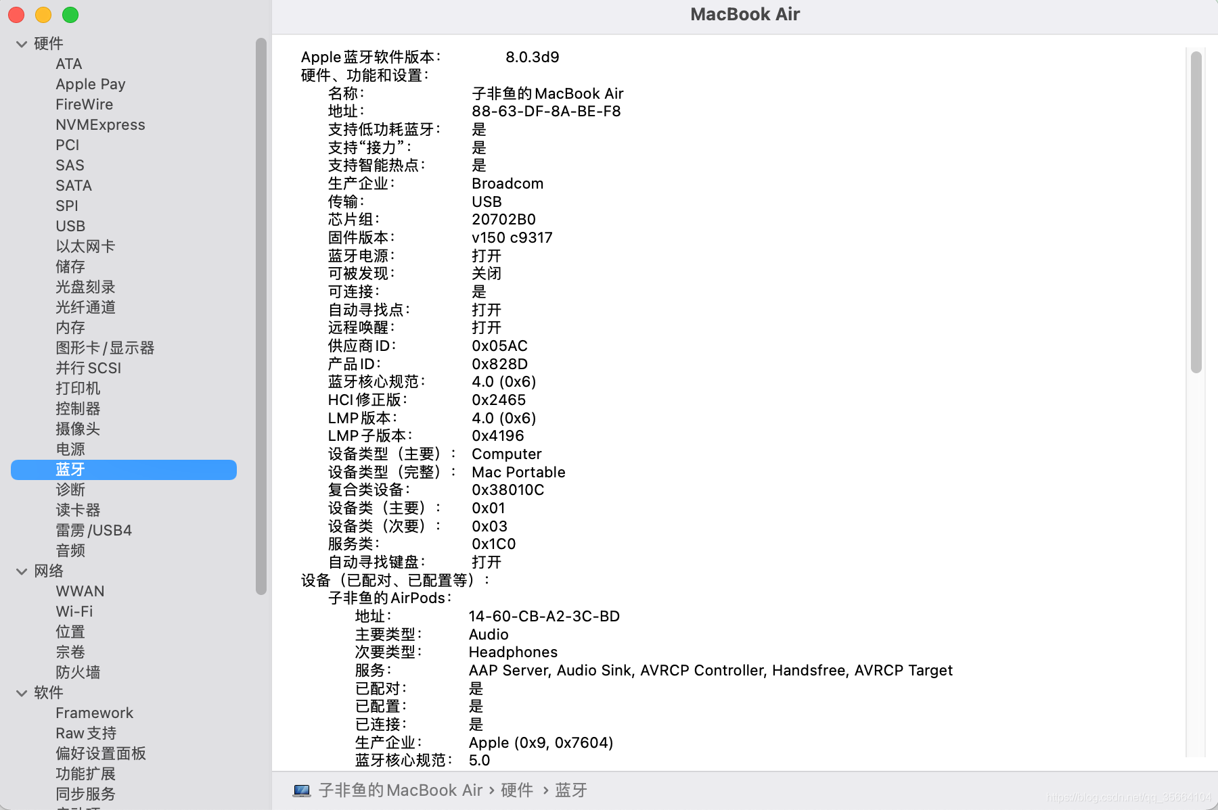The width and height of the screenshot is (1218, 810).
Task: Click the sidebar scrollbar thumb
Action: [261, 316]
